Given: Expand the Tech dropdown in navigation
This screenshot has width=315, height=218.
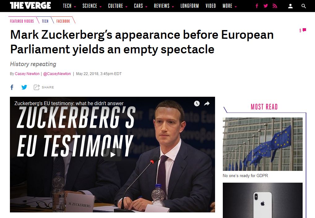Looking at the screenshot, I should click(x=69, y=6).
